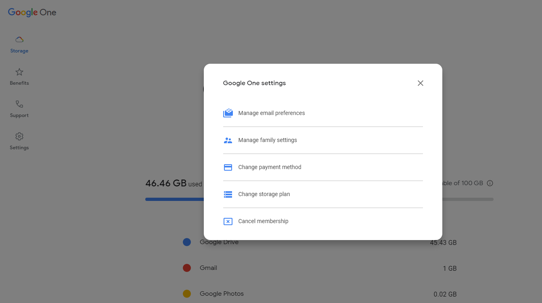
Task: Open Manage family settings
Action: (x=268, y=140)
